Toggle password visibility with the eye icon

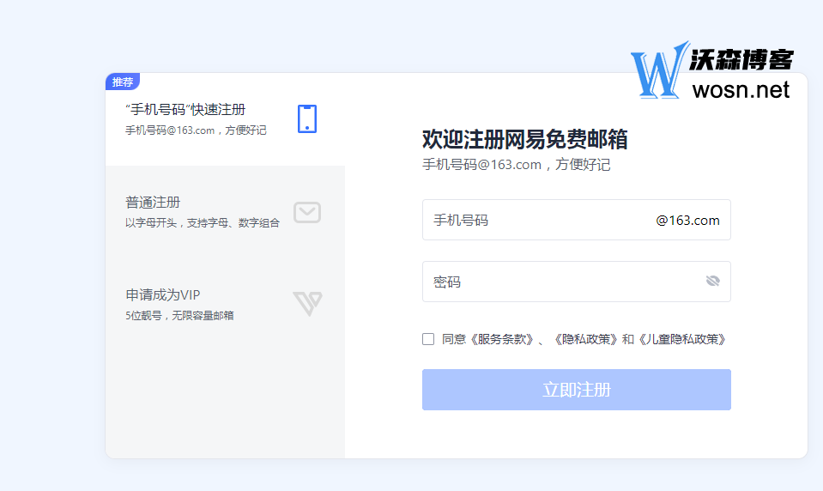coord(712,282)
